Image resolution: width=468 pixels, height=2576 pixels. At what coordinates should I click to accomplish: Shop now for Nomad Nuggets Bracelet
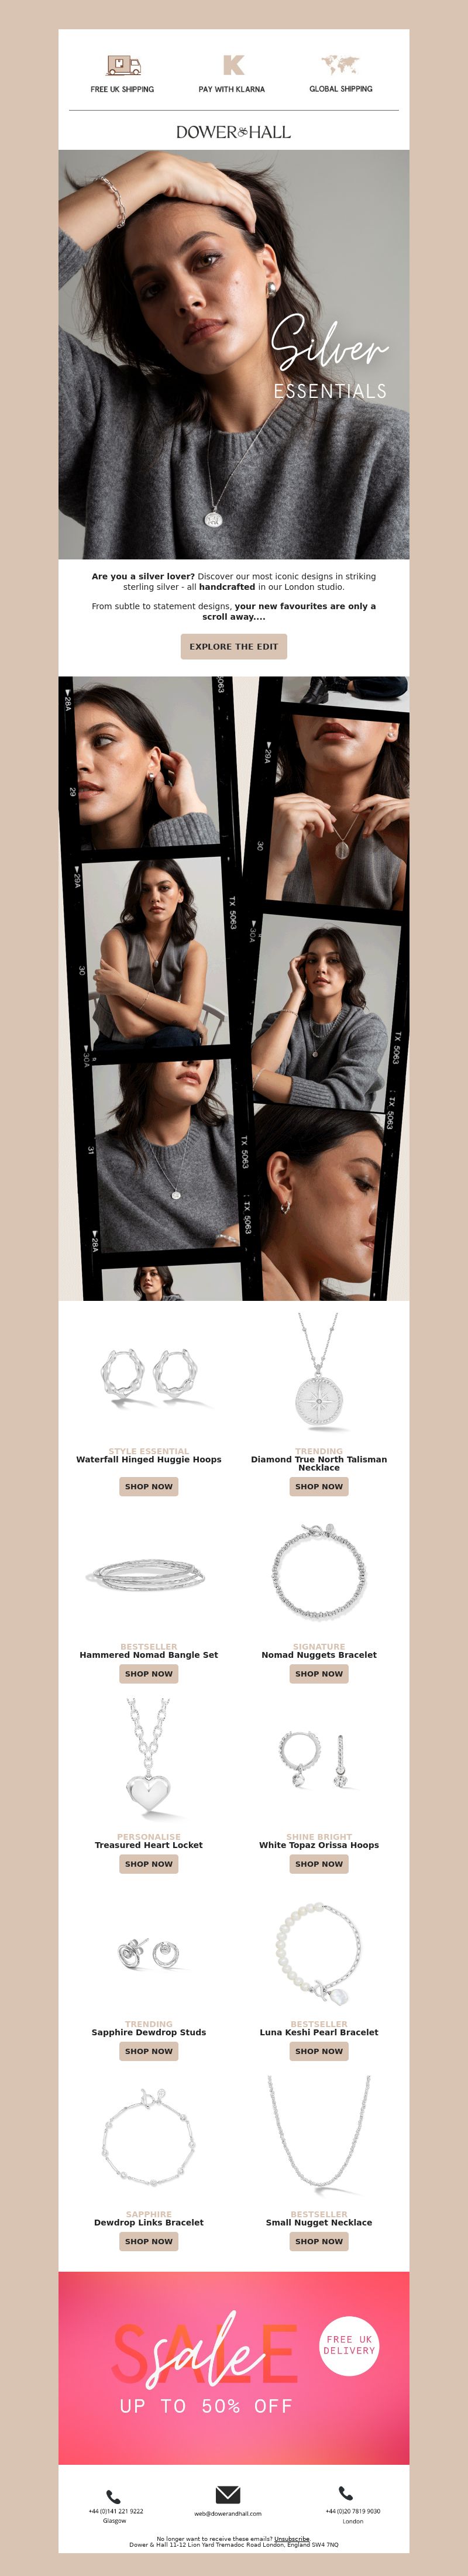point(319,1673)
